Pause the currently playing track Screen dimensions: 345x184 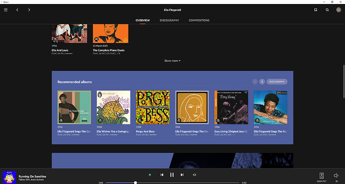(x=172, y=175)
